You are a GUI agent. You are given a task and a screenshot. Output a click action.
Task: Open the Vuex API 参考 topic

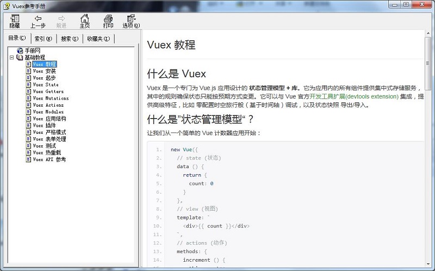(49, 159)
